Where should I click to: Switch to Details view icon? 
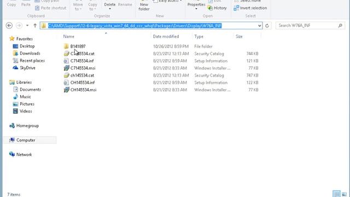click(x=336, y=194)
